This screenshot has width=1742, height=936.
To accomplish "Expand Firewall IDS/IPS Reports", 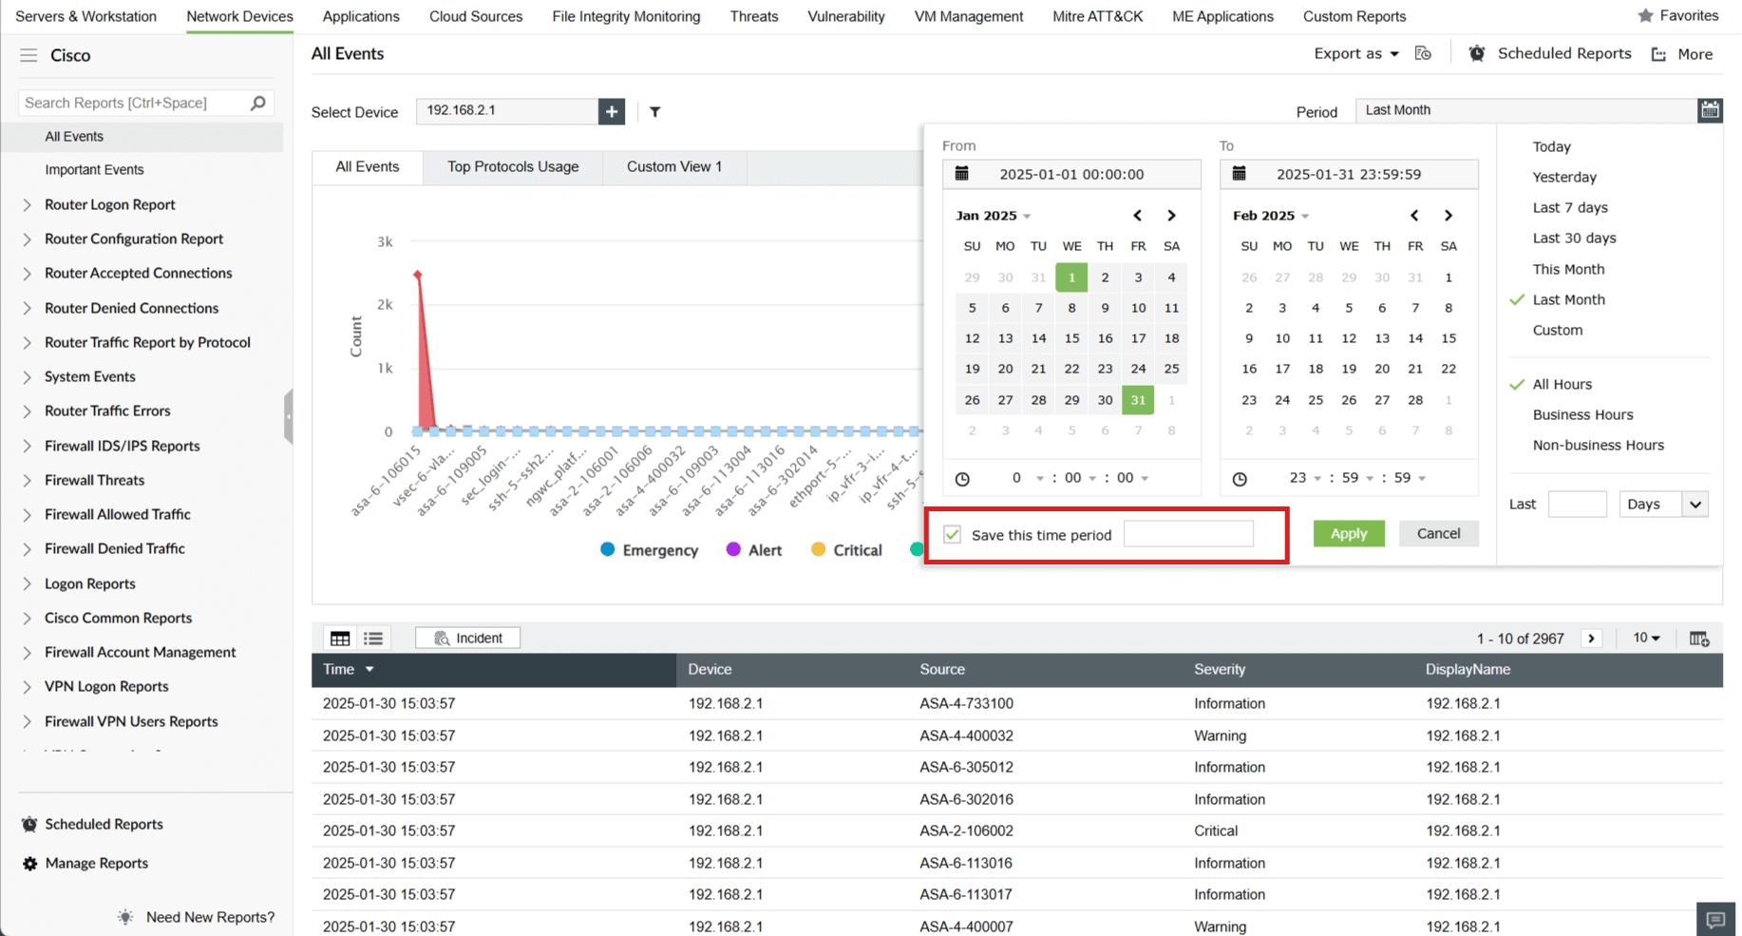I will (x=27, y=446).
